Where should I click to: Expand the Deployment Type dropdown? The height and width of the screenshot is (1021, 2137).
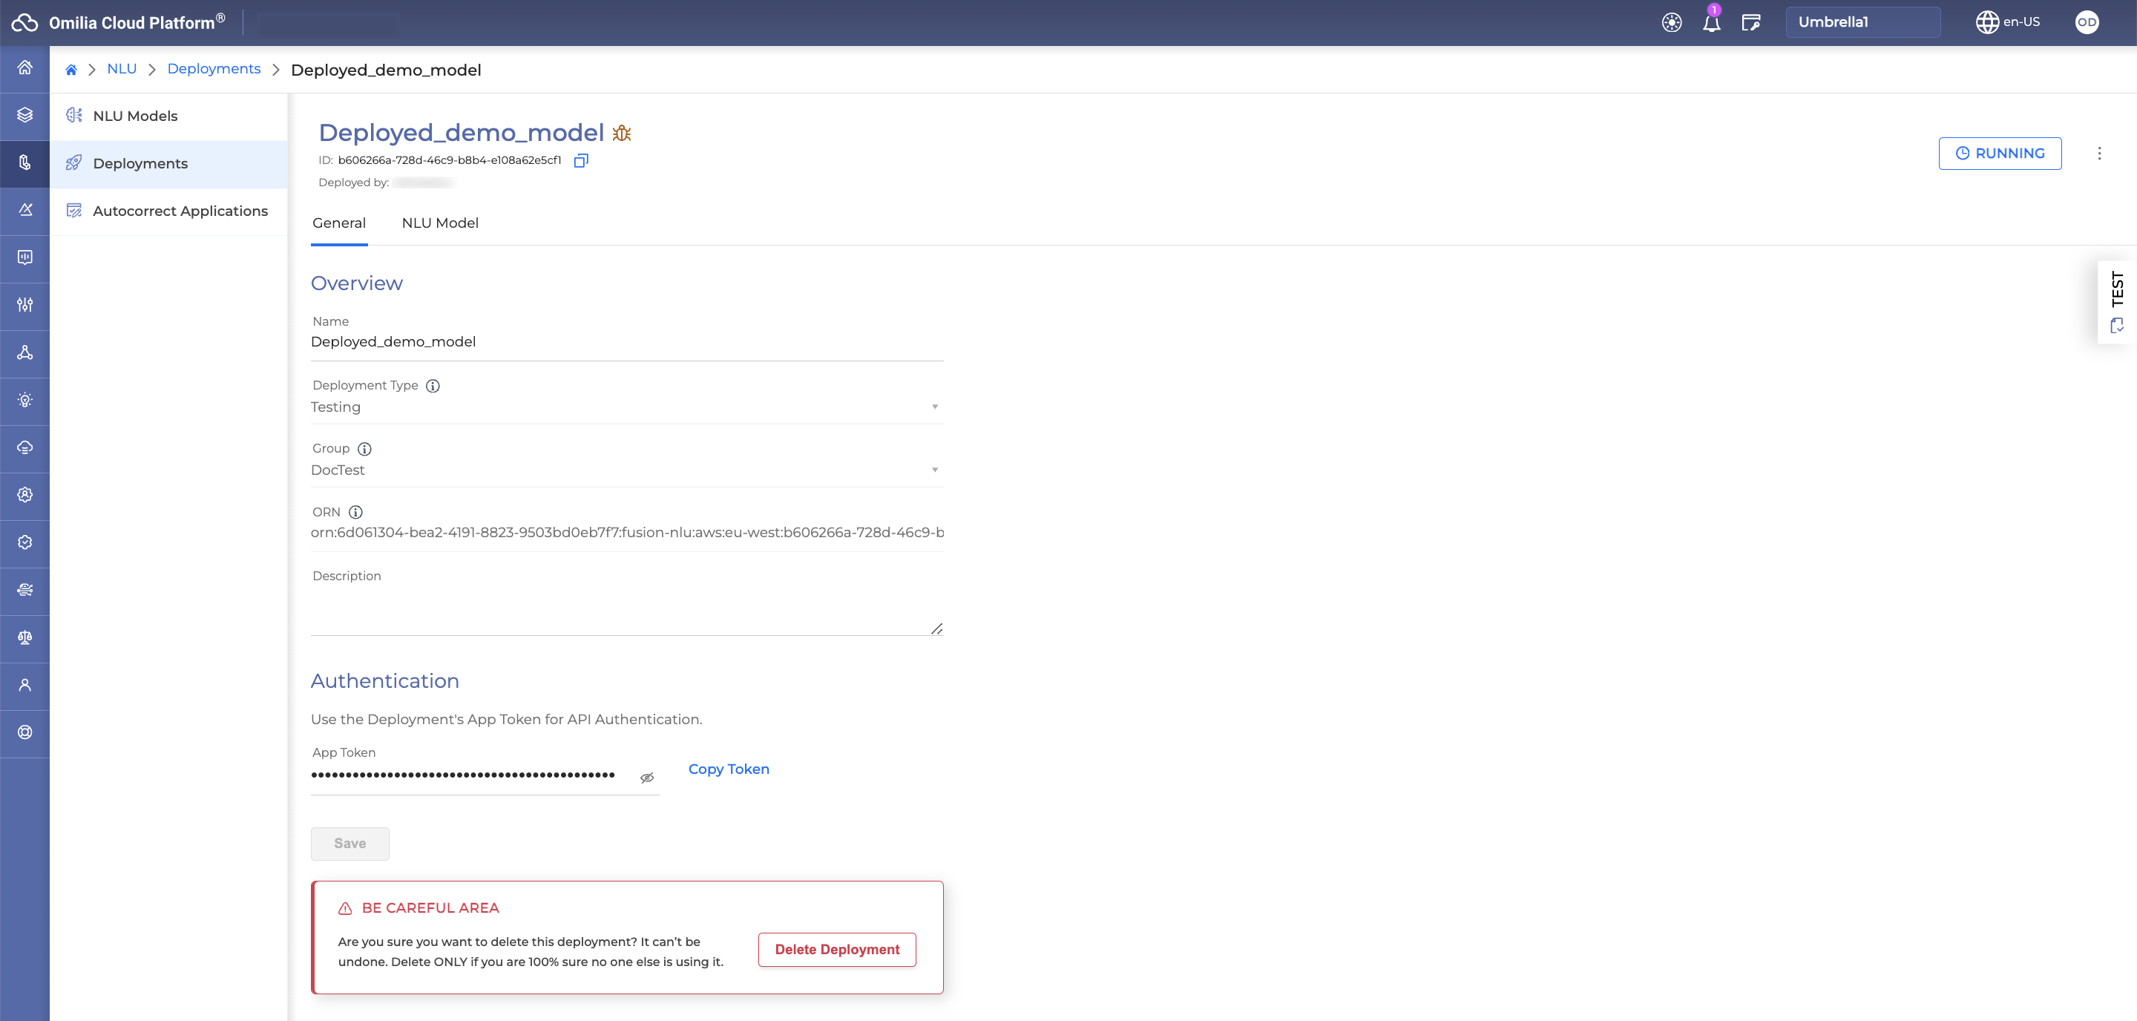coord(627,407)
